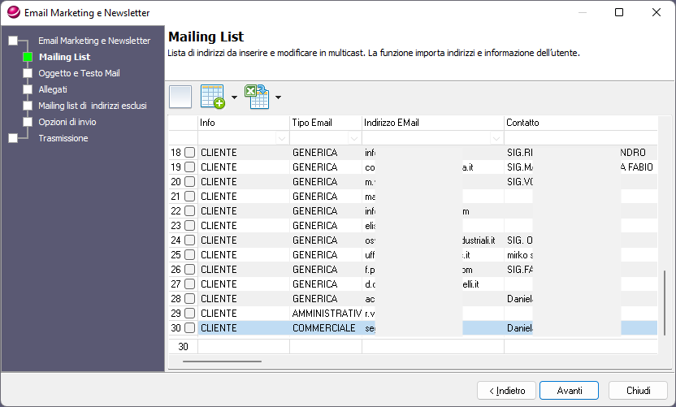
Task: Toggle the checkbox on row 30
Action: (189, 327)
